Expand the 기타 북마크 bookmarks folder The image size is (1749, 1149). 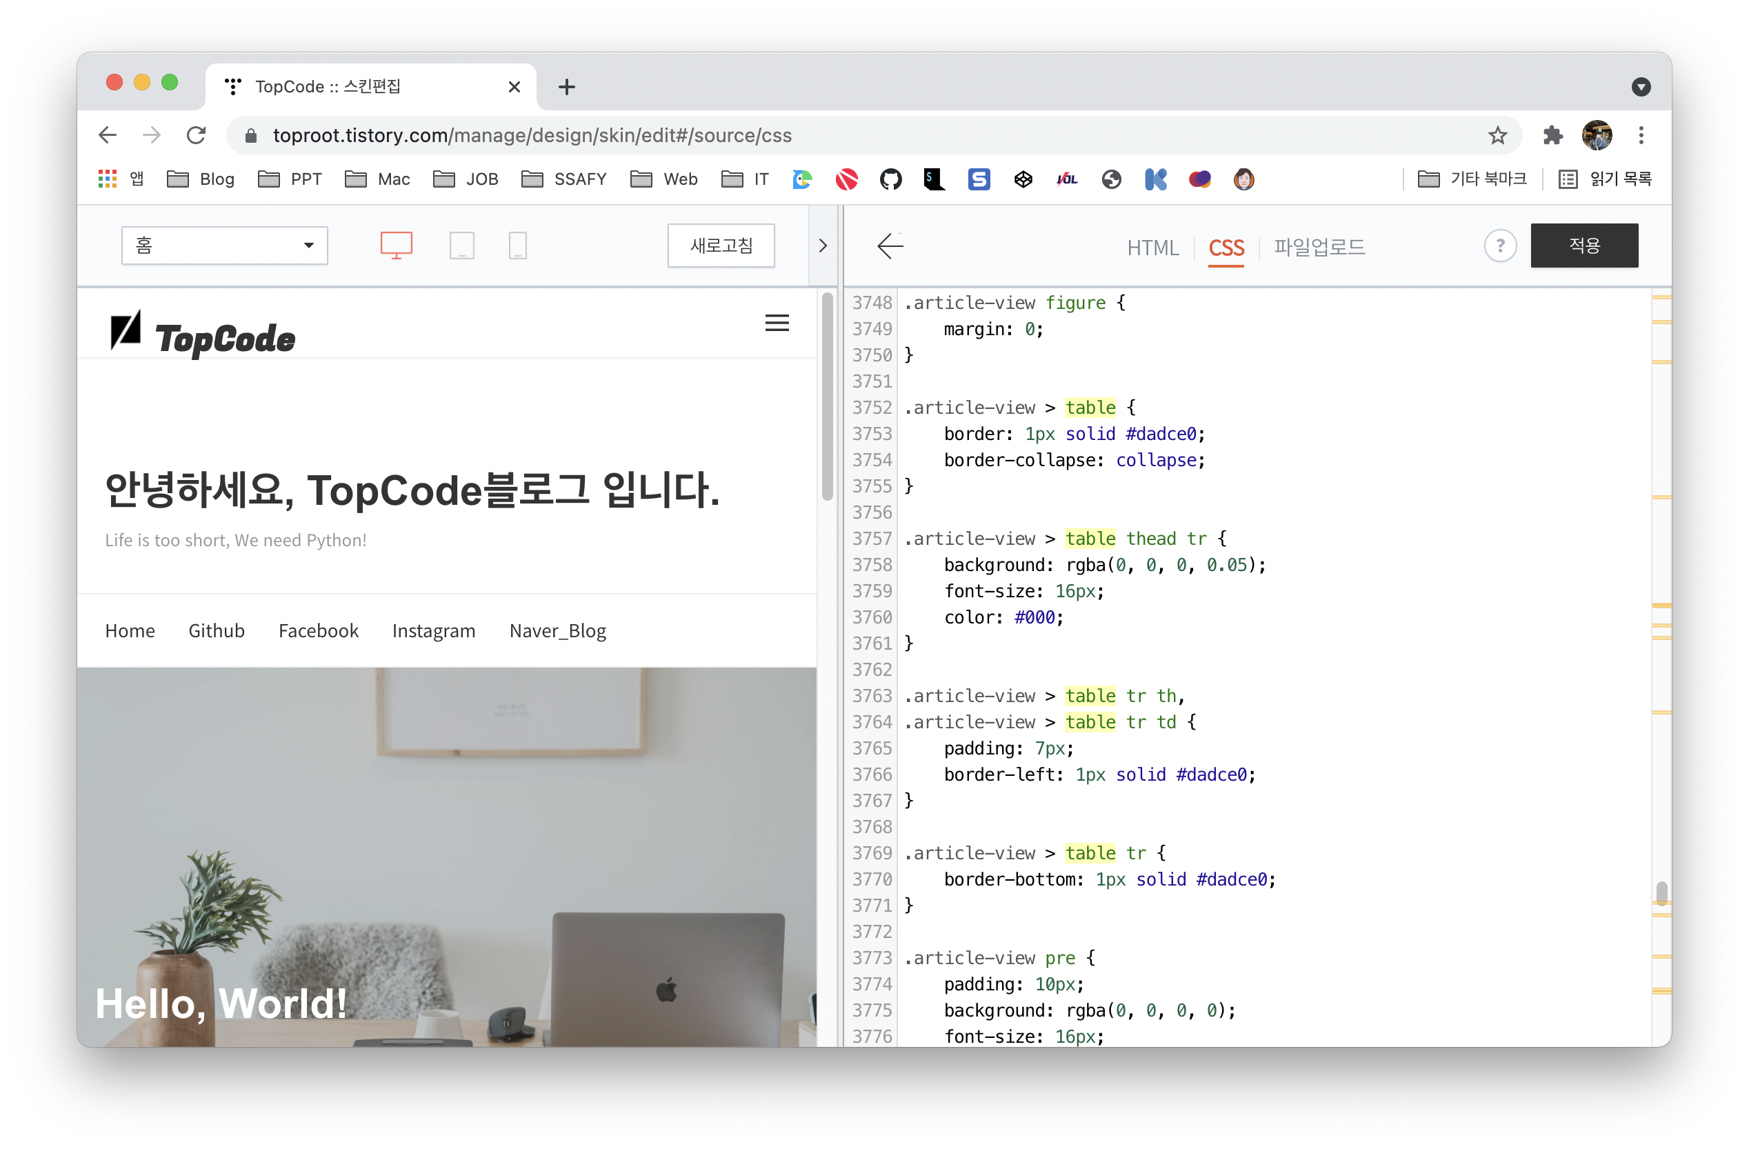(1472, 179)
